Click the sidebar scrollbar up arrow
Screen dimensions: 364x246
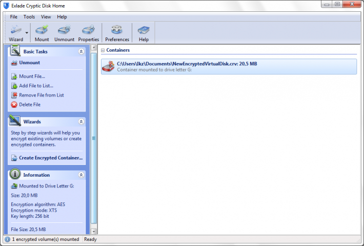pos(94,48)
